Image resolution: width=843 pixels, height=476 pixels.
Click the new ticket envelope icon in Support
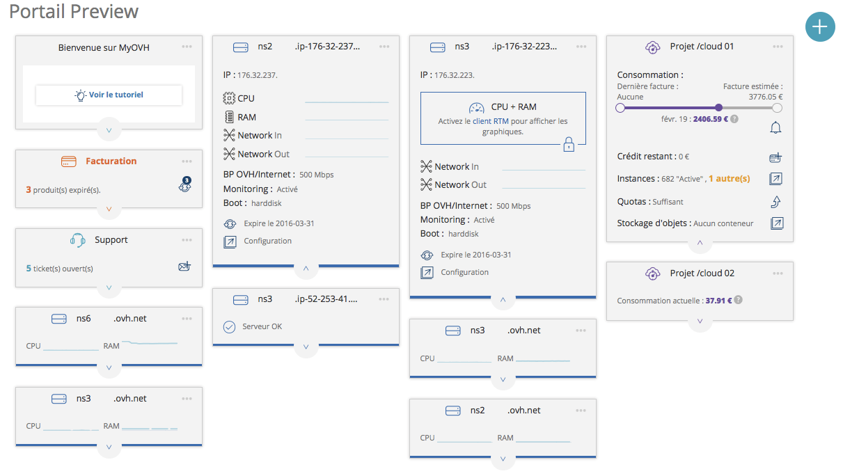click(x=184, y=267)
